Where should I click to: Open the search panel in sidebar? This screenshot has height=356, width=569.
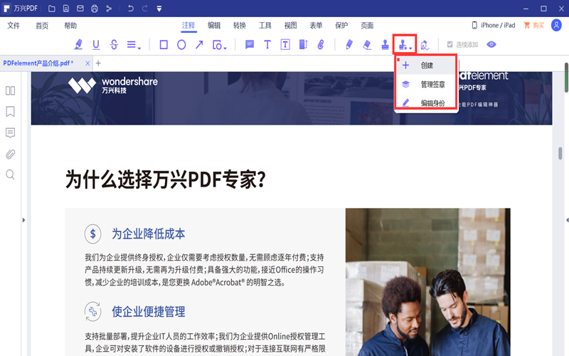(x=11, y=174)
